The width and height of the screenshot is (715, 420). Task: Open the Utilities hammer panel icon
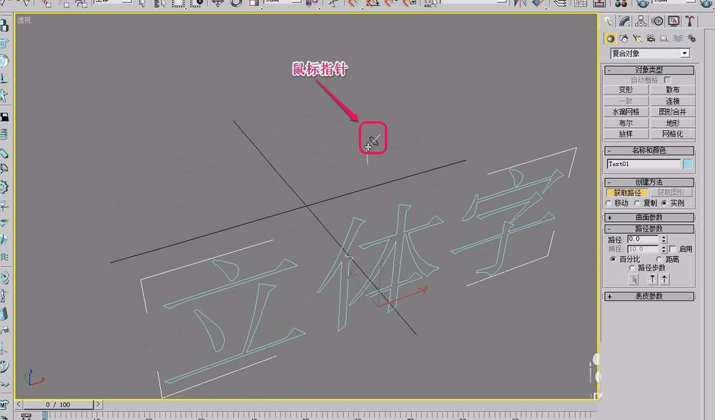pos(691,21)
